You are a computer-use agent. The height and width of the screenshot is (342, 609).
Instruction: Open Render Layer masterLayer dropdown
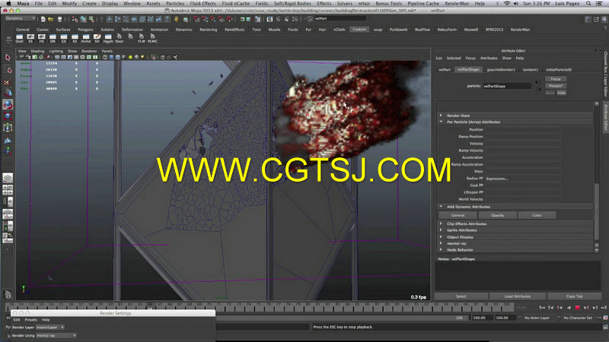pos(50,328)
